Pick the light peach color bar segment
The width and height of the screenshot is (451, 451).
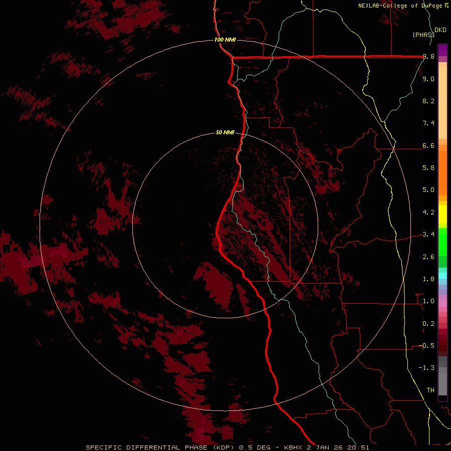(442, 103)
